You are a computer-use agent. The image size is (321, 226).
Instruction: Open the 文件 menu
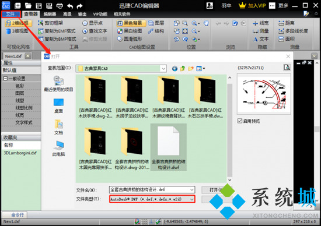(11, 14)
